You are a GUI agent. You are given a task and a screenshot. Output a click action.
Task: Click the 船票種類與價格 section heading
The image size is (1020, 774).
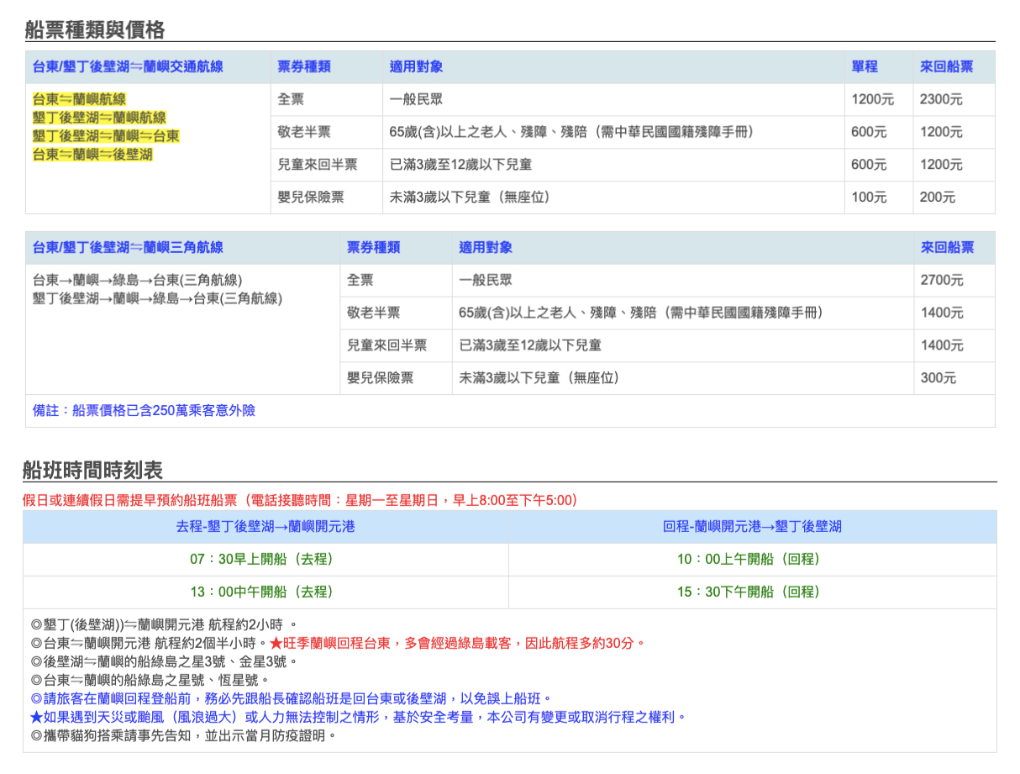pyautogui.click(x=94, y=30)
